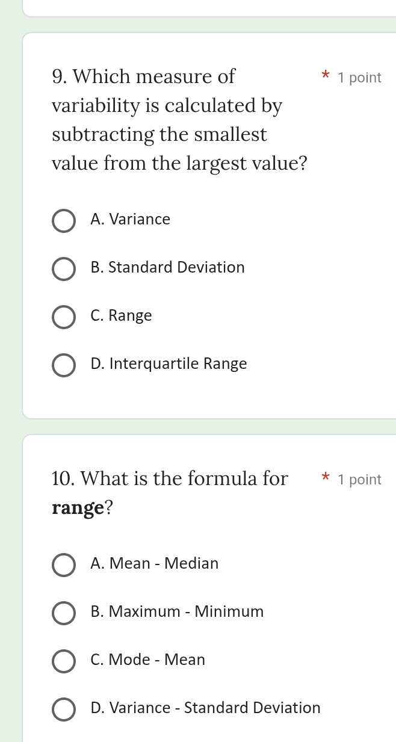Click the 'B. Standard Deviation' label text
Image resolution: width=396 pixels, height=742 pixels.
[167, 268]
